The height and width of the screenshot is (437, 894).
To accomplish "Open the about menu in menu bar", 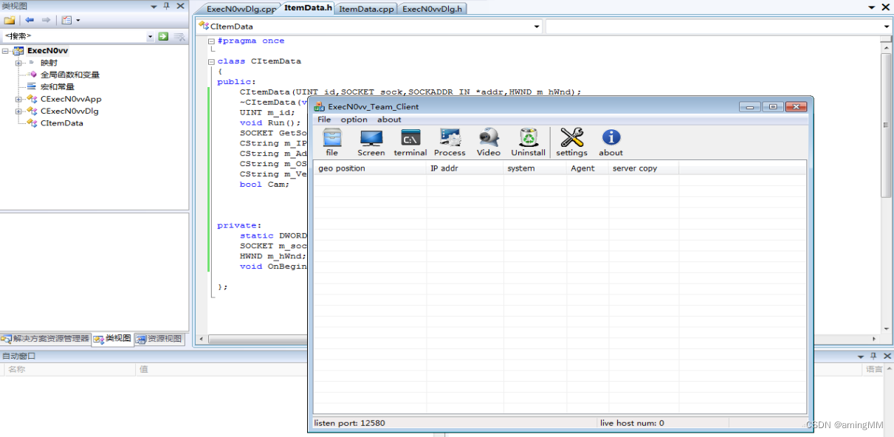I will (389, 120).
